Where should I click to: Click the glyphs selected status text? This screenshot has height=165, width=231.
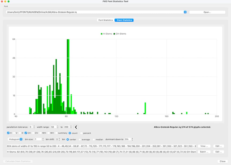[182, 127]
